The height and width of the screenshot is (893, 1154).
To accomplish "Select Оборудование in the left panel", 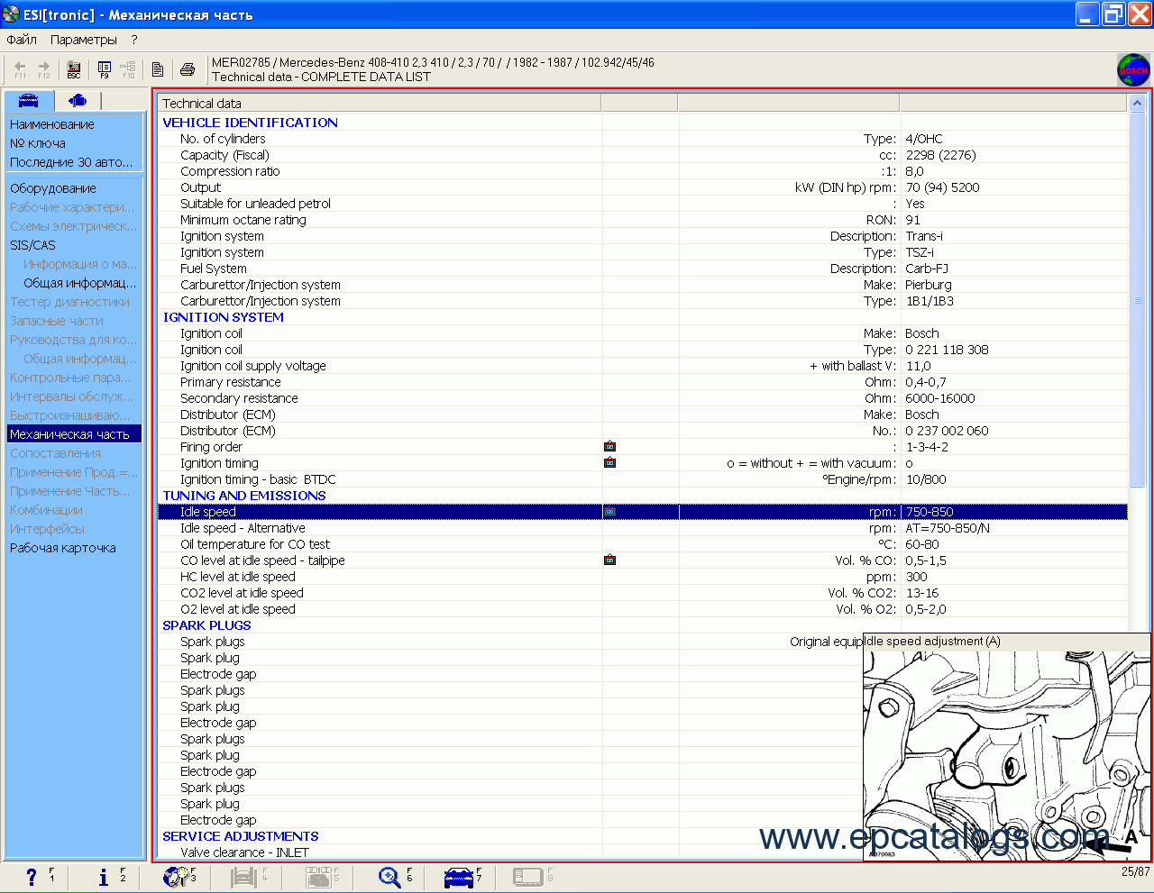I will [53, 188].
